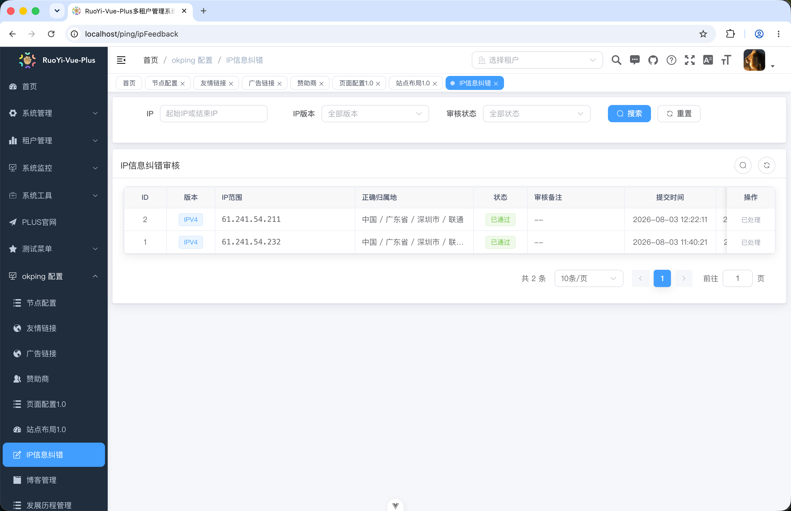Open the font size layout icon
This screenshot has height=511, width=791.
(726, 60)
